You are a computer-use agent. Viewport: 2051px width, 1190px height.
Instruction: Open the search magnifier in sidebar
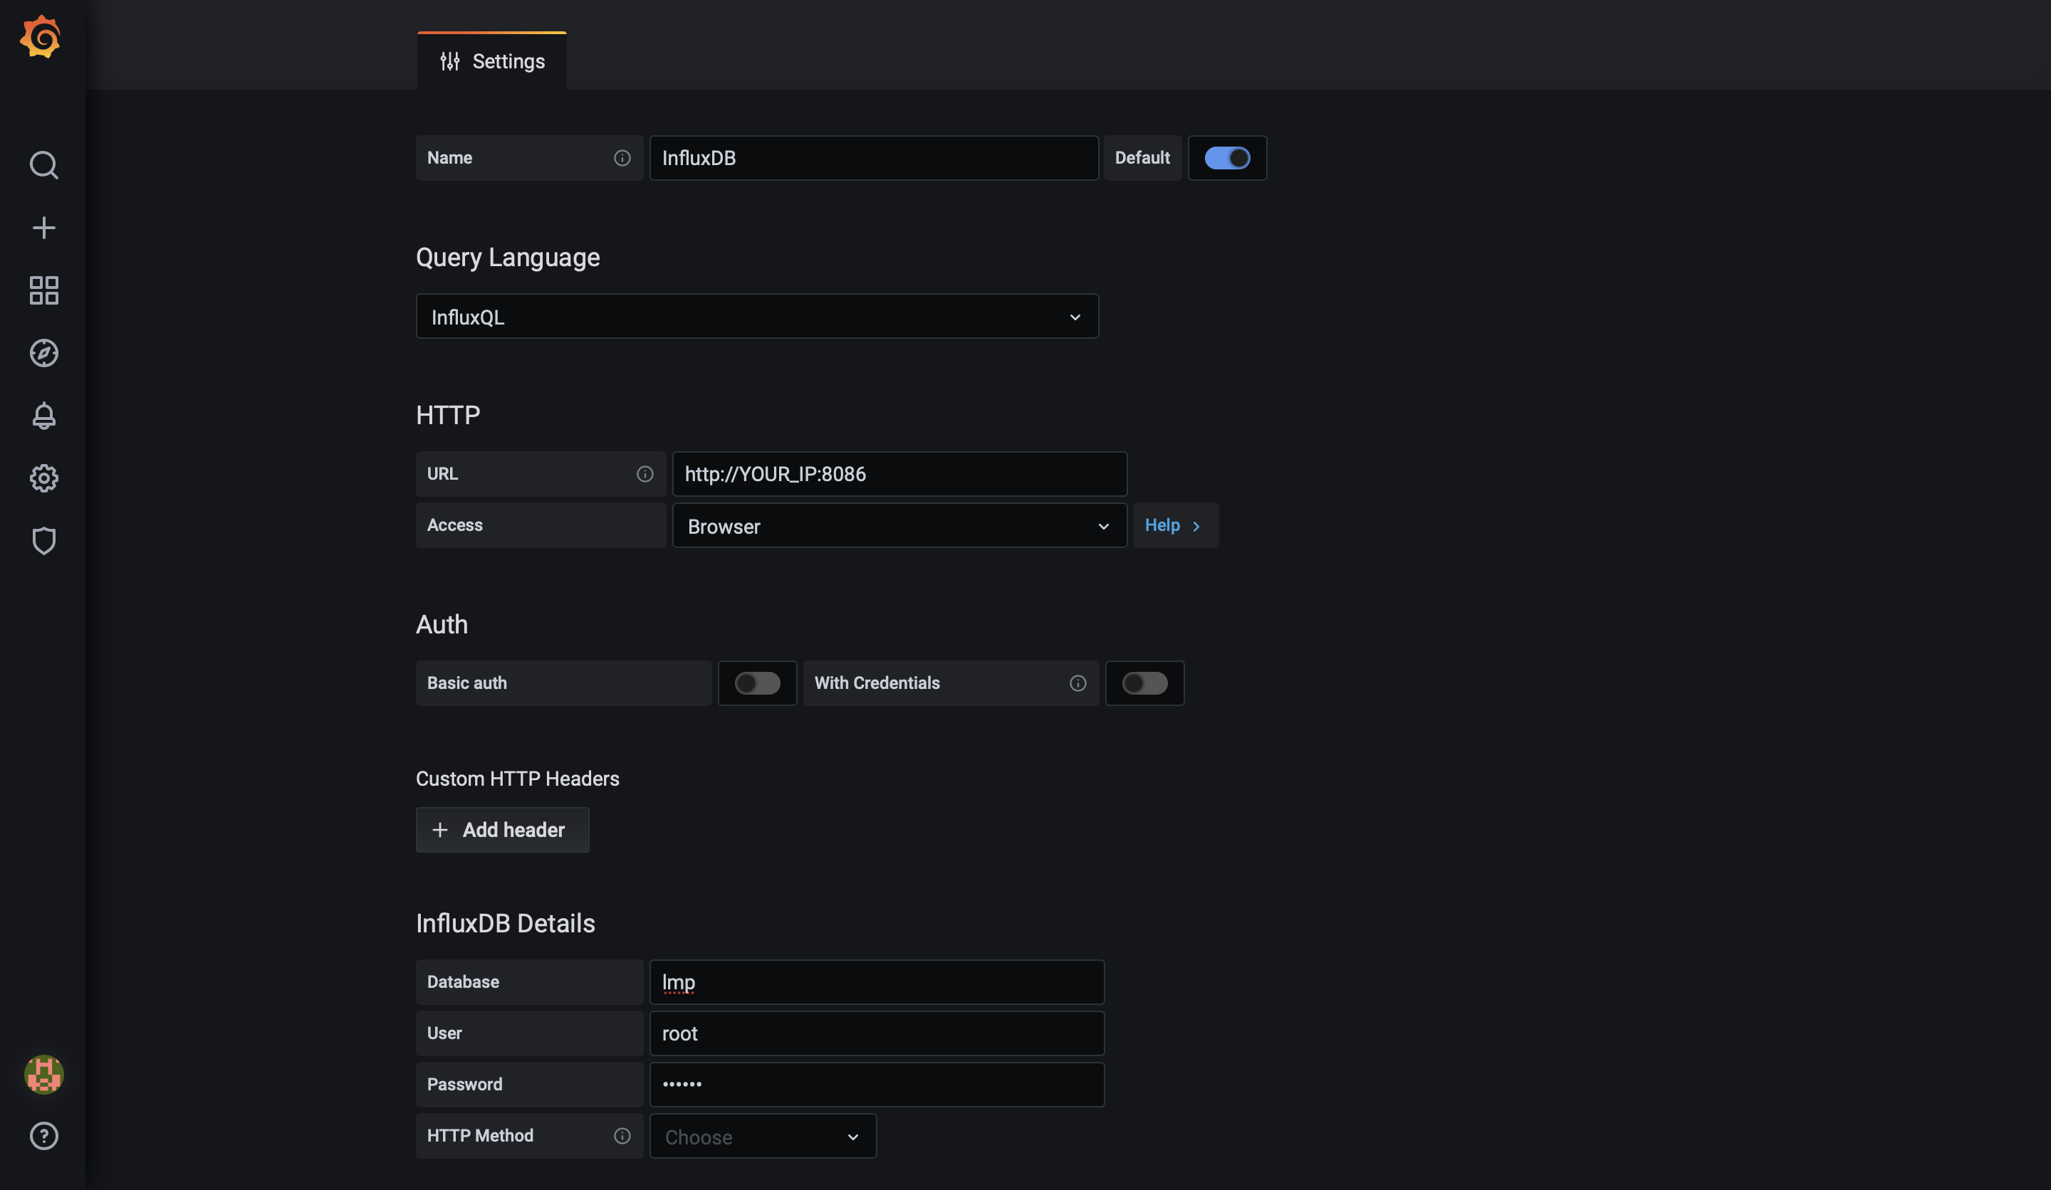44,165
